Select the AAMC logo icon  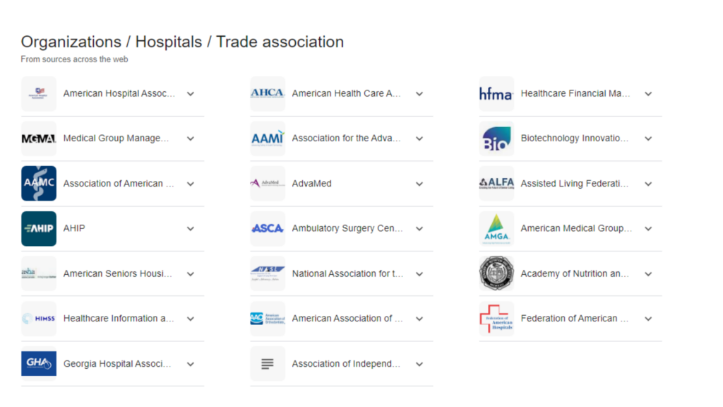39,183
